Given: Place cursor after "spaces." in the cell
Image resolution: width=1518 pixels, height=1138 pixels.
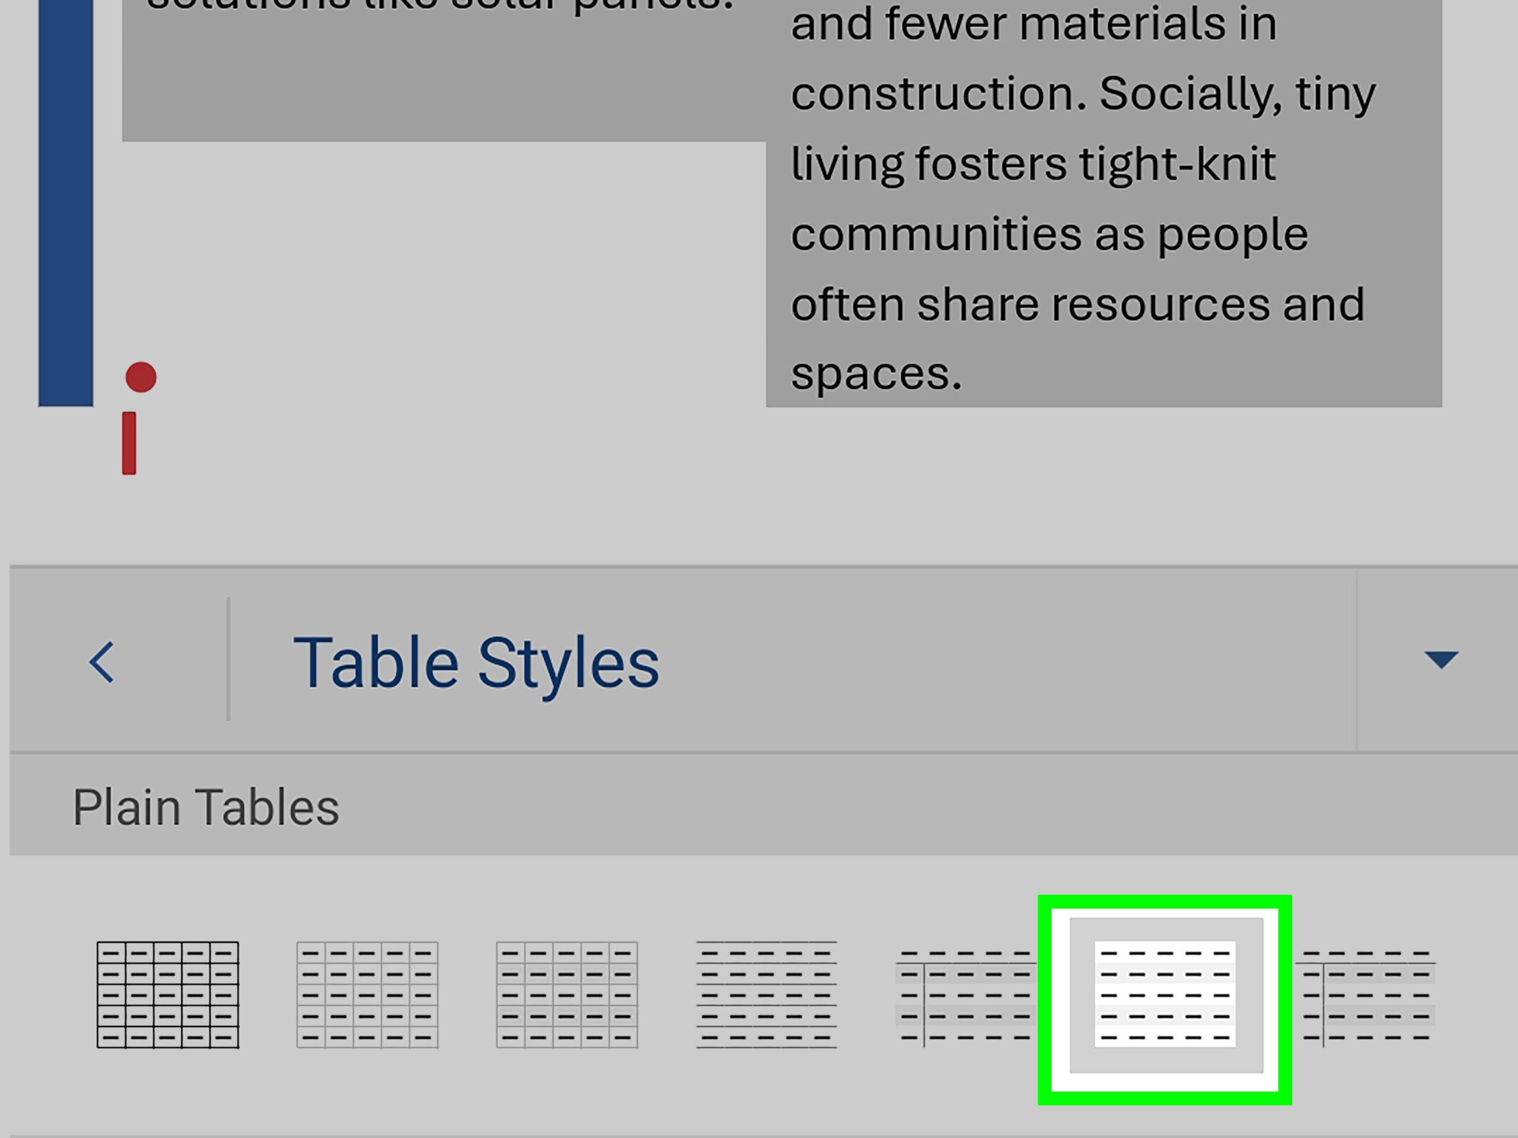Looking at the screenshot, I should [964, 375].
